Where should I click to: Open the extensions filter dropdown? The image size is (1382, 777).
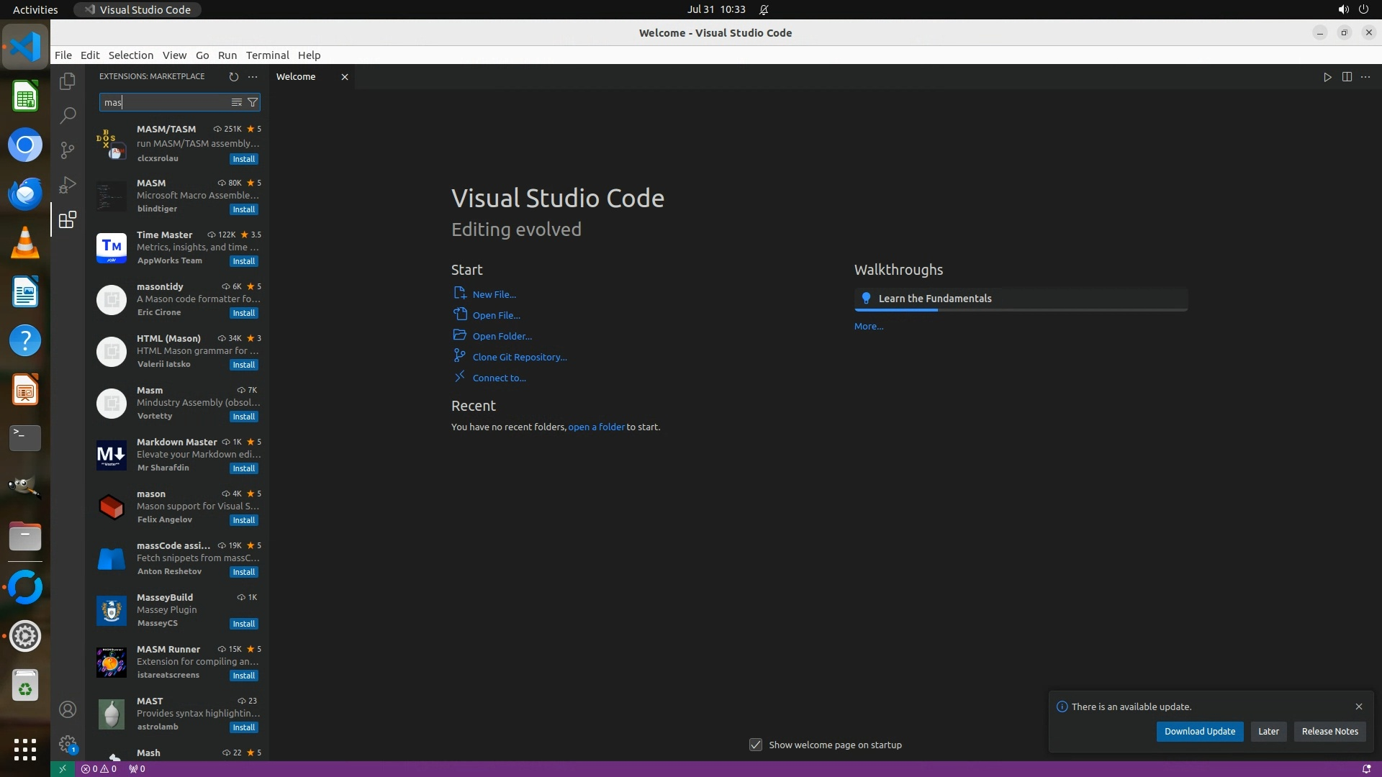point(253,102)
